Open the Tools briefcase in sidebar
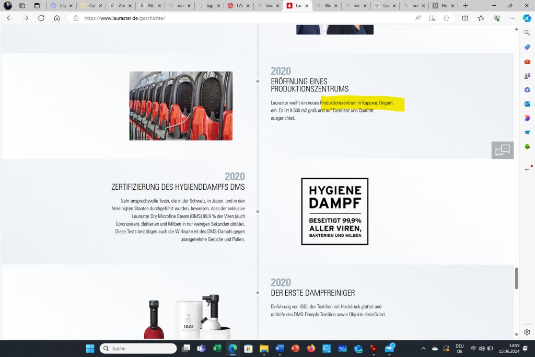Viewport: 535px width, 357px height. click(x=527, y=62)
